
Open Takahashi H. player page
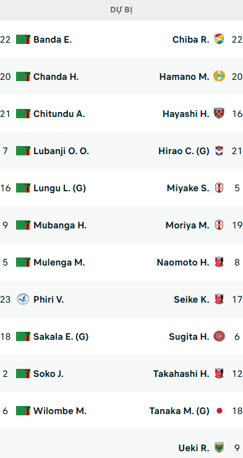click(181, 374)
